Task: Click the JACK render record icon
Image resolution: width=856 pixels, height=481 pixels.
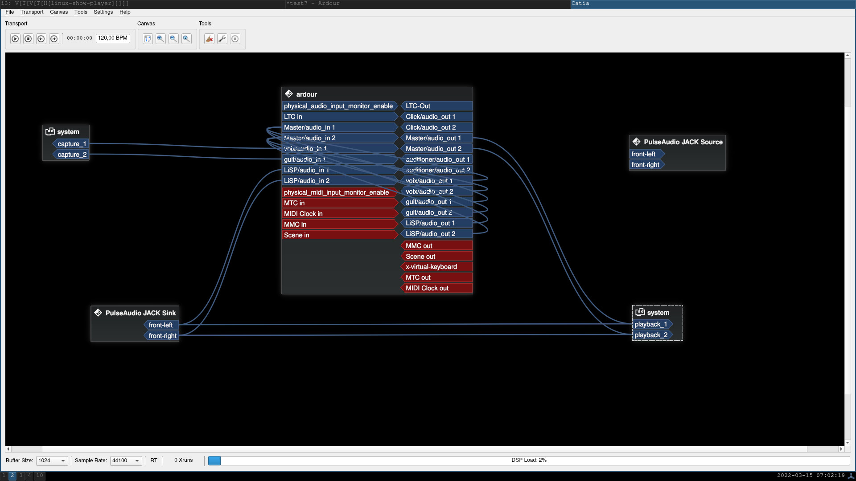Action: tap(235, 39)
